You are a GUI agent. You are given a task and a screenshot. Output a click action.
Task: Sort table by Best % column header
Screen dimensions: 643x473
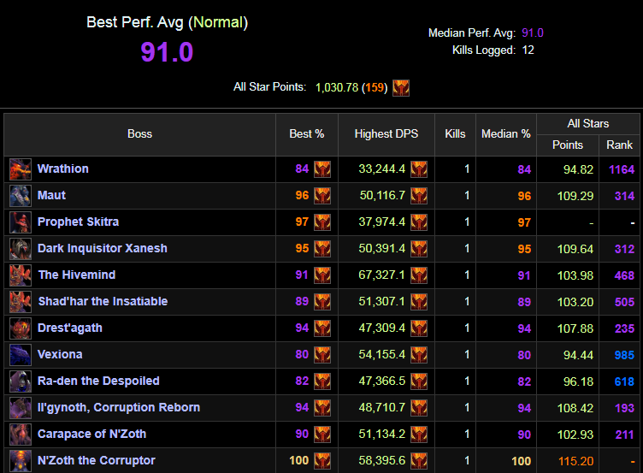(x=306, y=134)
